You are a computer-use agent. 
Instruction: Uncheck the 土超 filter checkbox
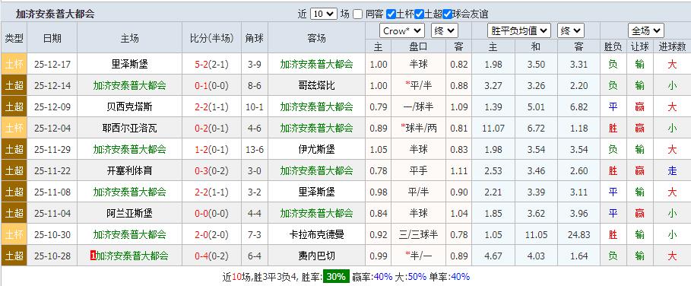coord(419,14)
